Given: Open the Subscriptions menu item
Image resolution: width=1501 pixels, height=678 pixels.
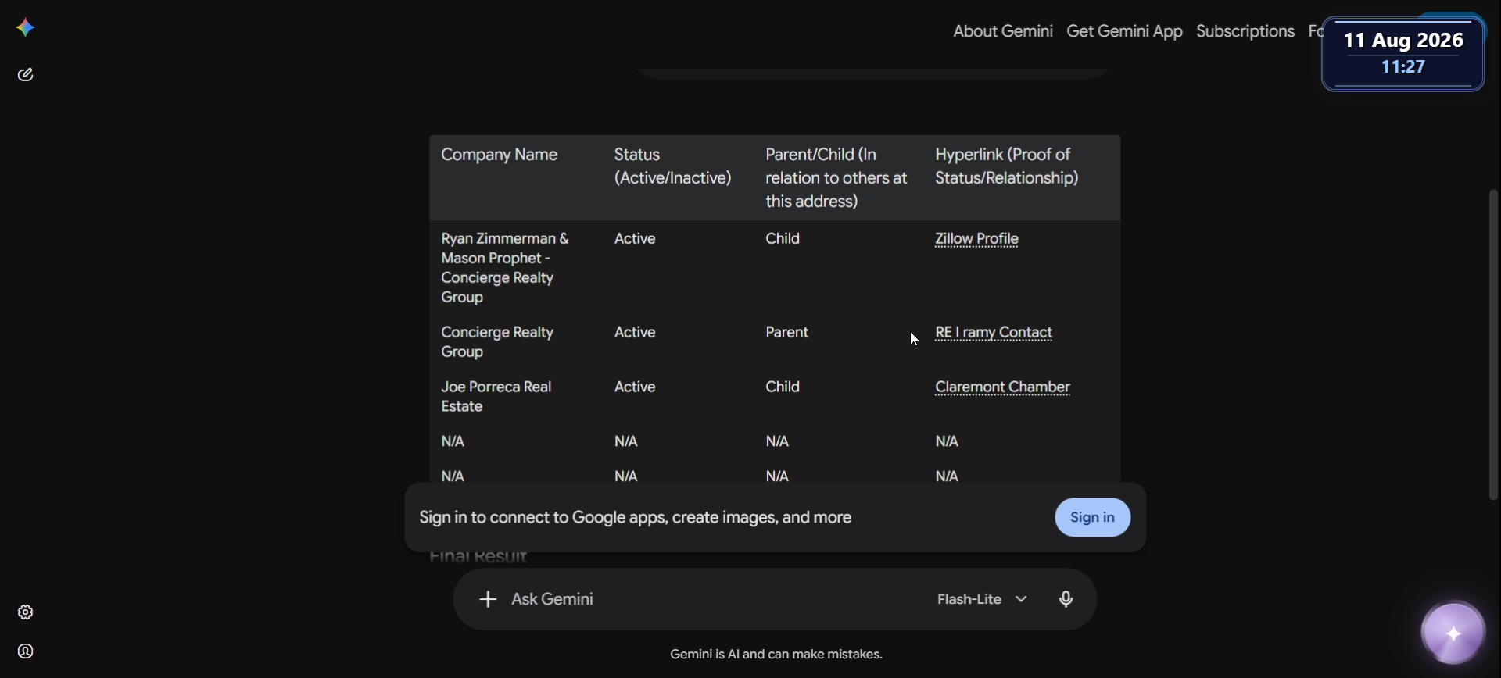Looking at the screenshot, I should pos(1245,31).
